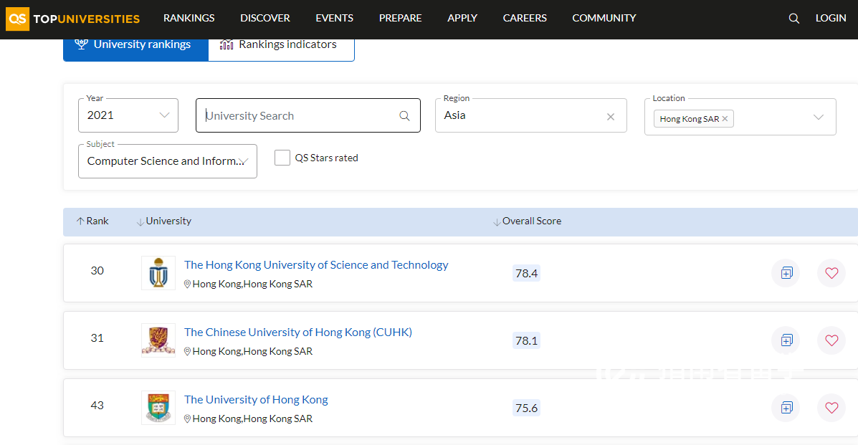The height and width of the screenshot is (445, 858).
Task: Open the DISCOVER menu
Action: pos(264,19)
